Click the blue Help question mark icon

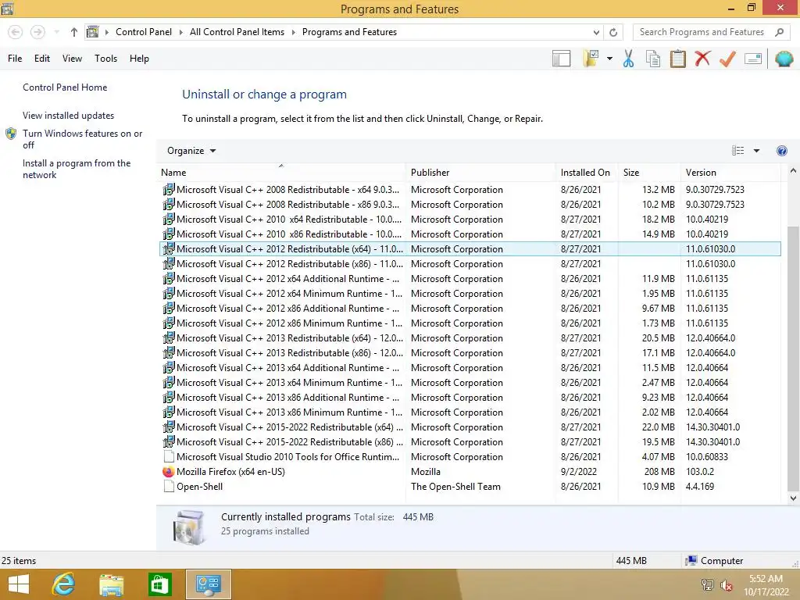tap(781, 151)
